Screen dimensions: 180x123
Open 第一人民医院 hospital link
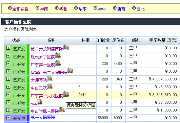coord(43,118)
